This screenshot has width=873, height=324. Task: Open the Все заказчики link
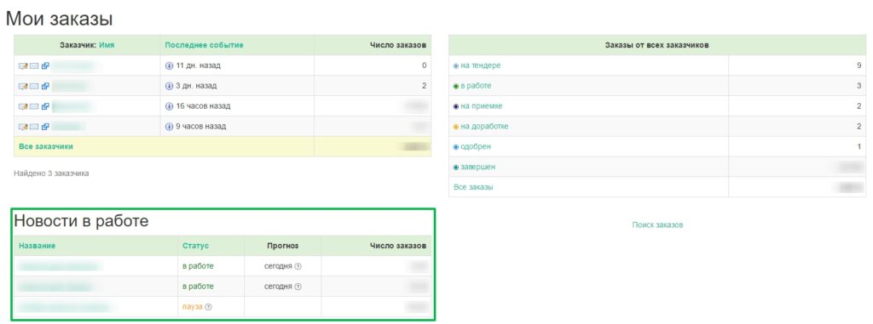point(46,147)
